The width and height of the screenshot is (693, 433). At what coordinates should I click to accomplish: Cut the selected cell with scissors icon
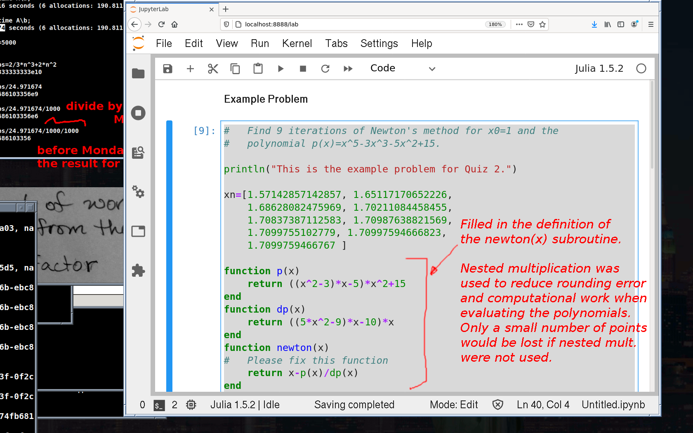(x=213, y=68)
